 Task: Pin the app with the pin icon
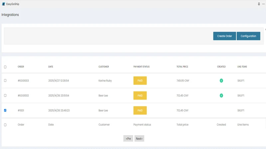259,4
